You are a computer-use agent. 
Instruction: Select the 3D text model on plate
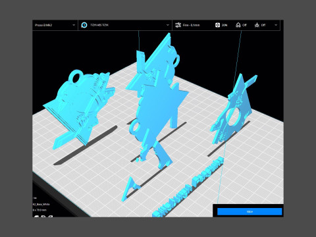188,187
